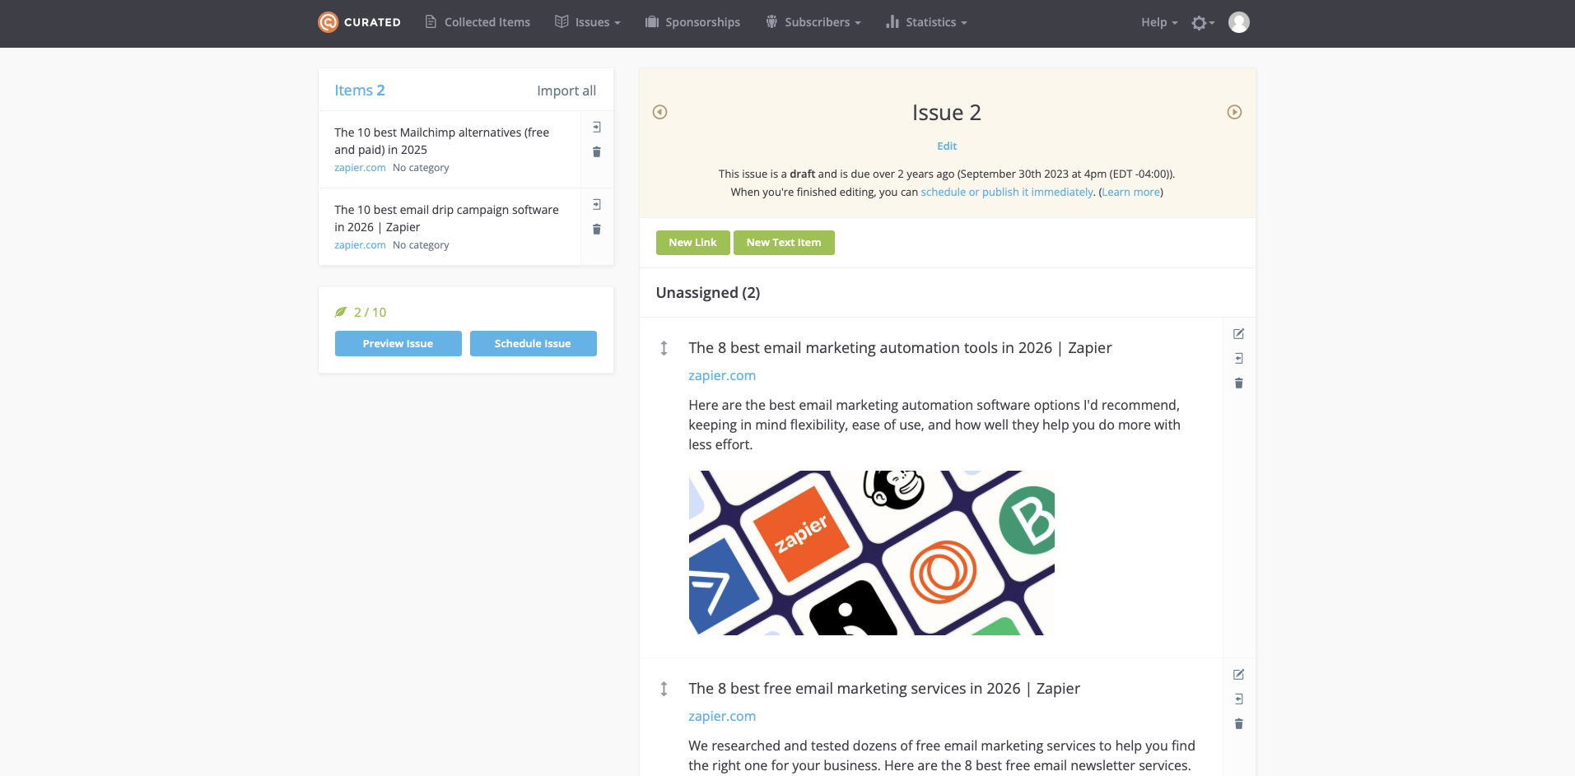Import the email drip campaign software item
The image size is (1575, 776).
pyautogui.click(x=597, y=204)
